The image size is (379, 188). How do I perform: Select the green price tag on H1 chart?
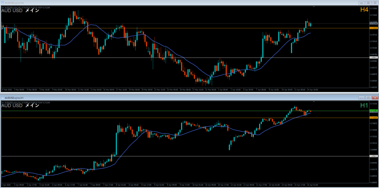(373, 111)
